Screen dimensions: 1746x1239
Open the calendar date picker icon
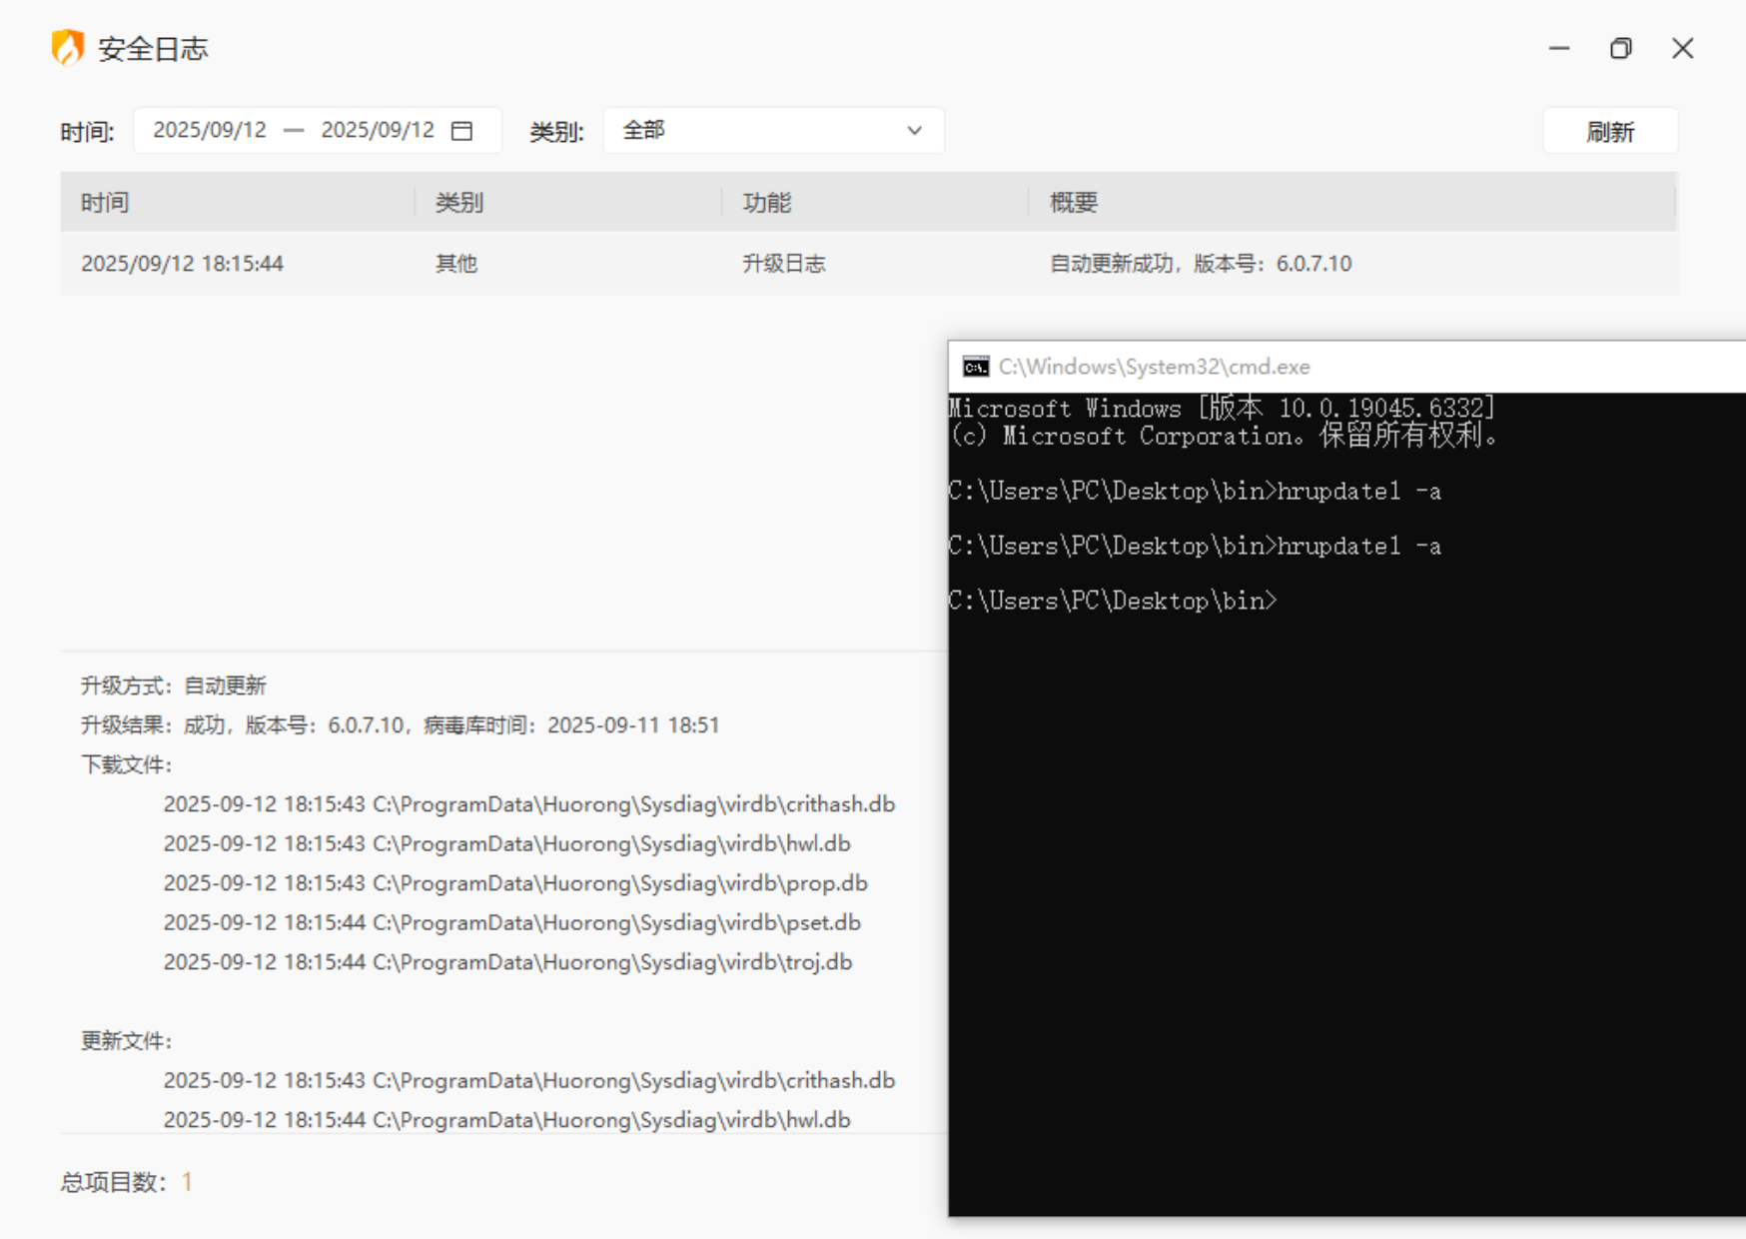(461, 131)
